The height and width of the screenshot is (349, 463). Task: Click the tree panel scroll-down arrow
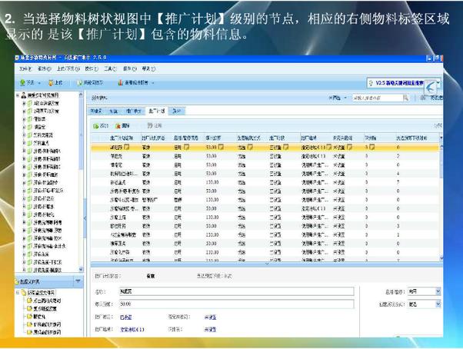click(x=81, y=269)
